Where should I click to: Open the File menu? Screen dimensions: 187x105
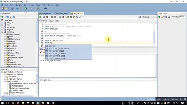point(2,5)
